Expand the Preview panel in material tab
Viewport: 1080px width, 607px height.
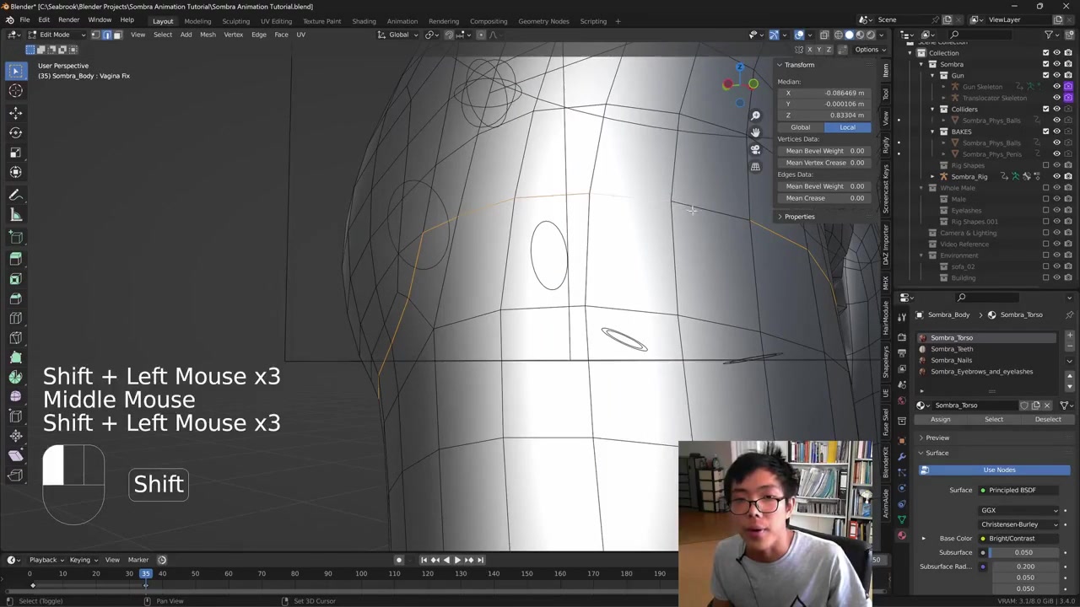(937, 438)
